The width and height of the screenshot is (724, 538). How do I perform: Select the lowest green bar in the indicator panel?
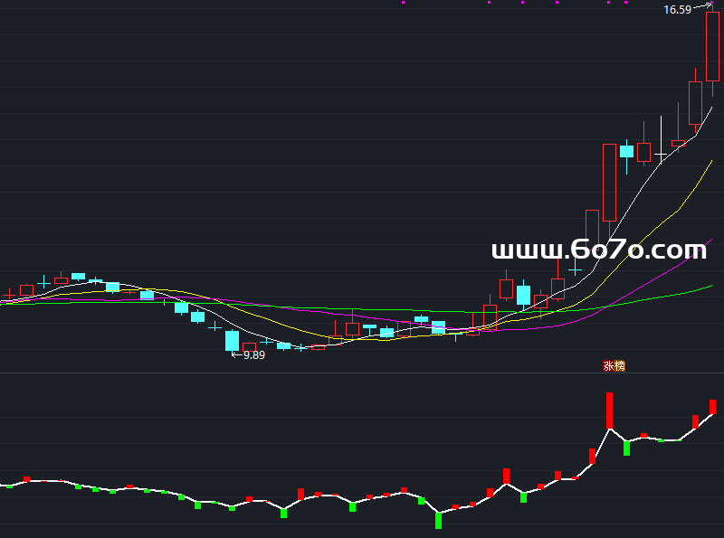pyautogui.click(x=439, y=520)
